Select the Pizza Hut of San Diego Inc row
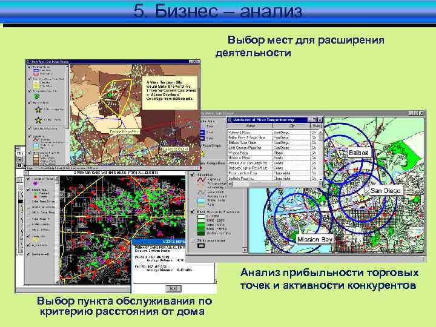This screenshot has height=327, width=436. (273, 163)
